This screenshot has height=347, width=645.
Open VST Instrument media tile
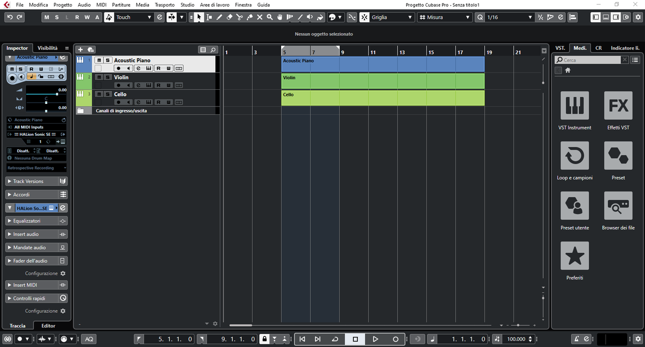(574, 105)
